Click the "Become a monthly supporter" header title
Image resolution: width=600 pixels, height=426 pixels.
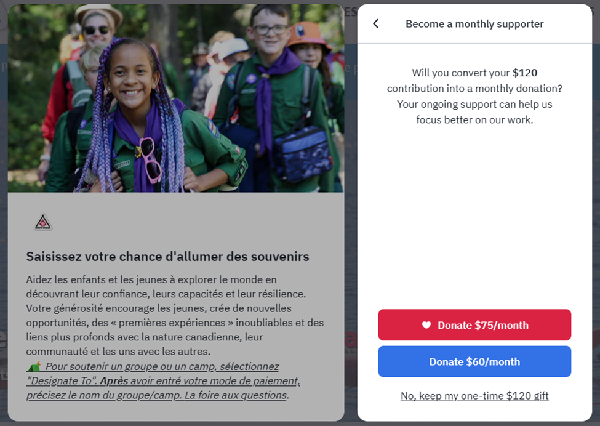click(474, 24)
